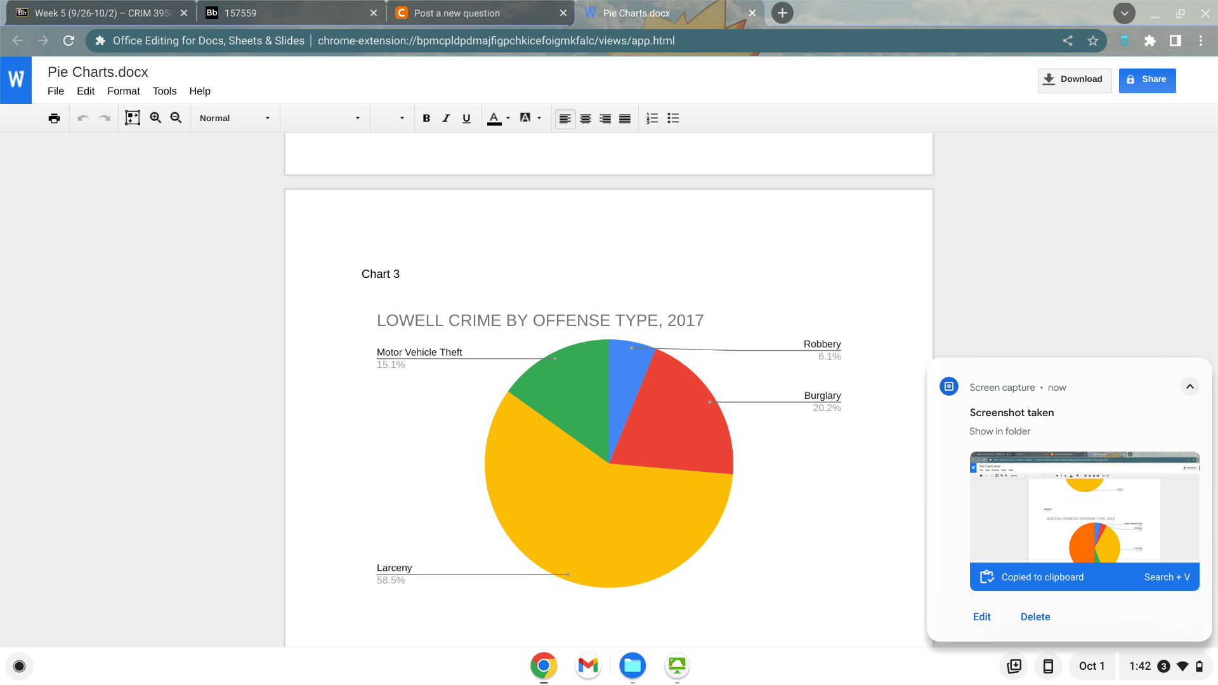The width and height of the screenshot is (1218, 685).
Task: Select the Zoom out icon
Action: pos(176,118)
